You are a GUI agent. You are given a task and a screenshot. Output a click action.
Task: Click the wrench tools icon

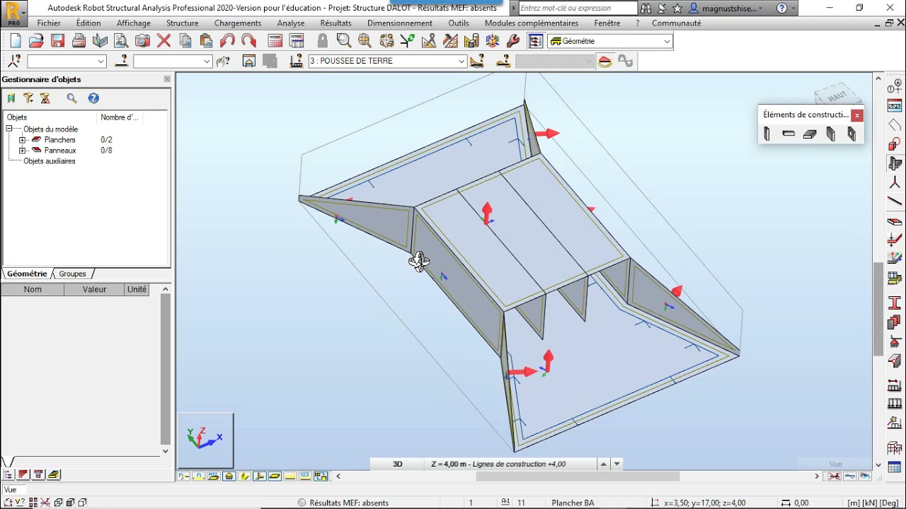pyautogui.click(x=514, y=41)
